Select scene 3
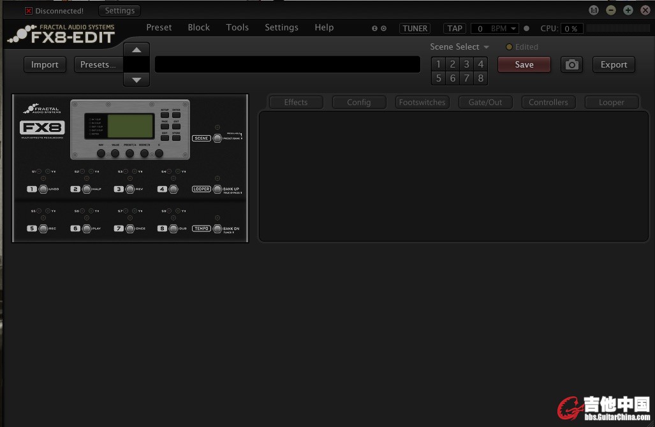The image size is (655, 427). click(467, 64)
